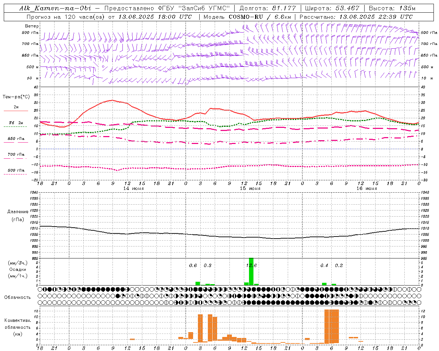The height and width of the screenshot is (351, 439).
Task: Click the "Облачность" cloud cover label
Action: pos(17,298)
